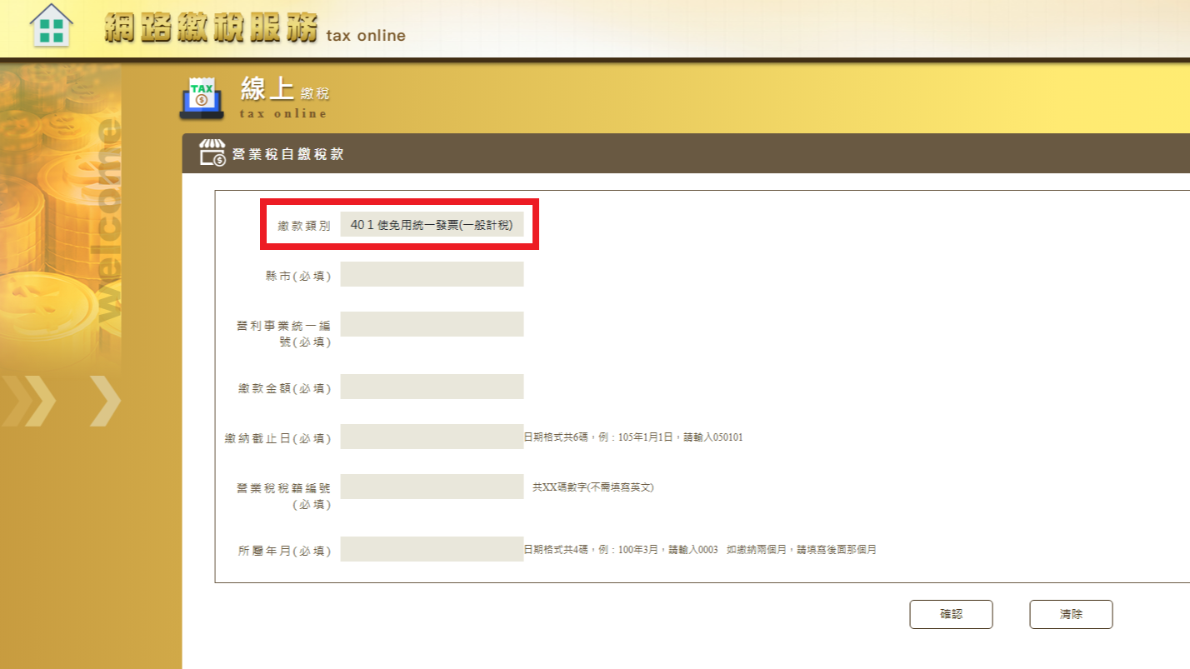Viewport: 1190px width, 669px height.
Task: Focus the 營利事業統一編號 input box
Action: click(432, 324)
